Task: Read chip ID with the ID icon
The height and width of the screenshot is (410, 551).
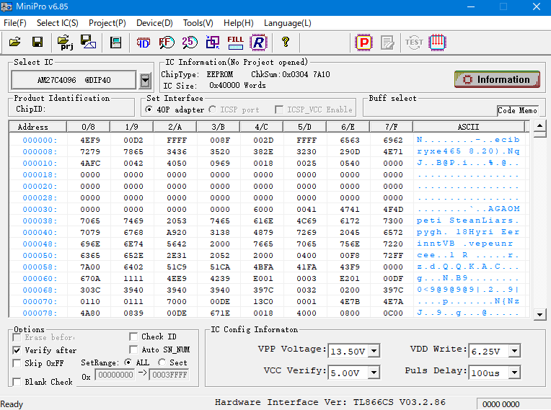Action: click(x=143, y=43)
